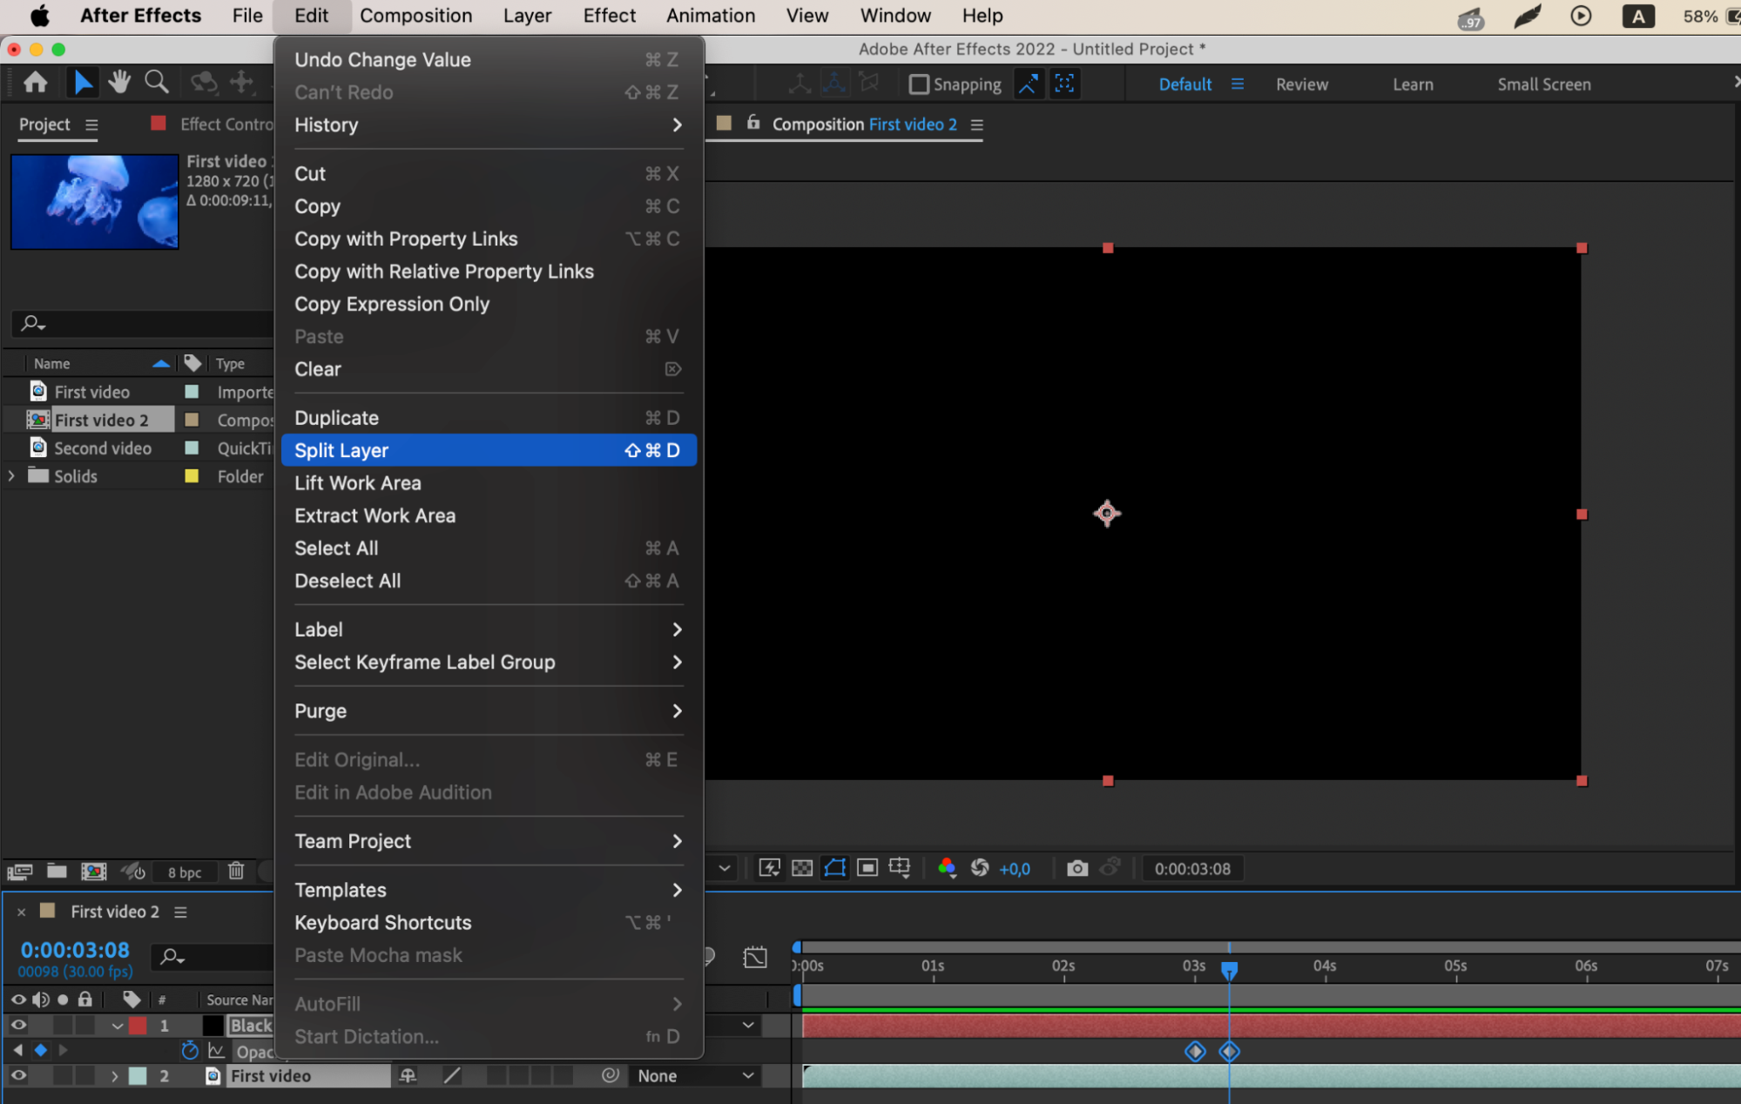Click the Home icon in toolbar
This screenshot has width=1741, height=1104.
click(36, 83)
